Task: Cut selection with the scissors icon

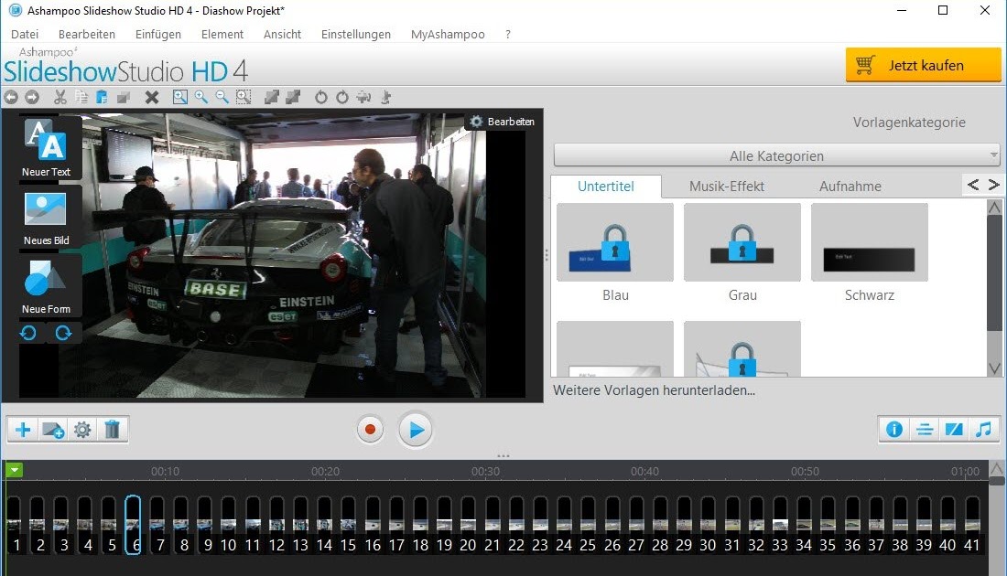Action: [x=60, y=97]
